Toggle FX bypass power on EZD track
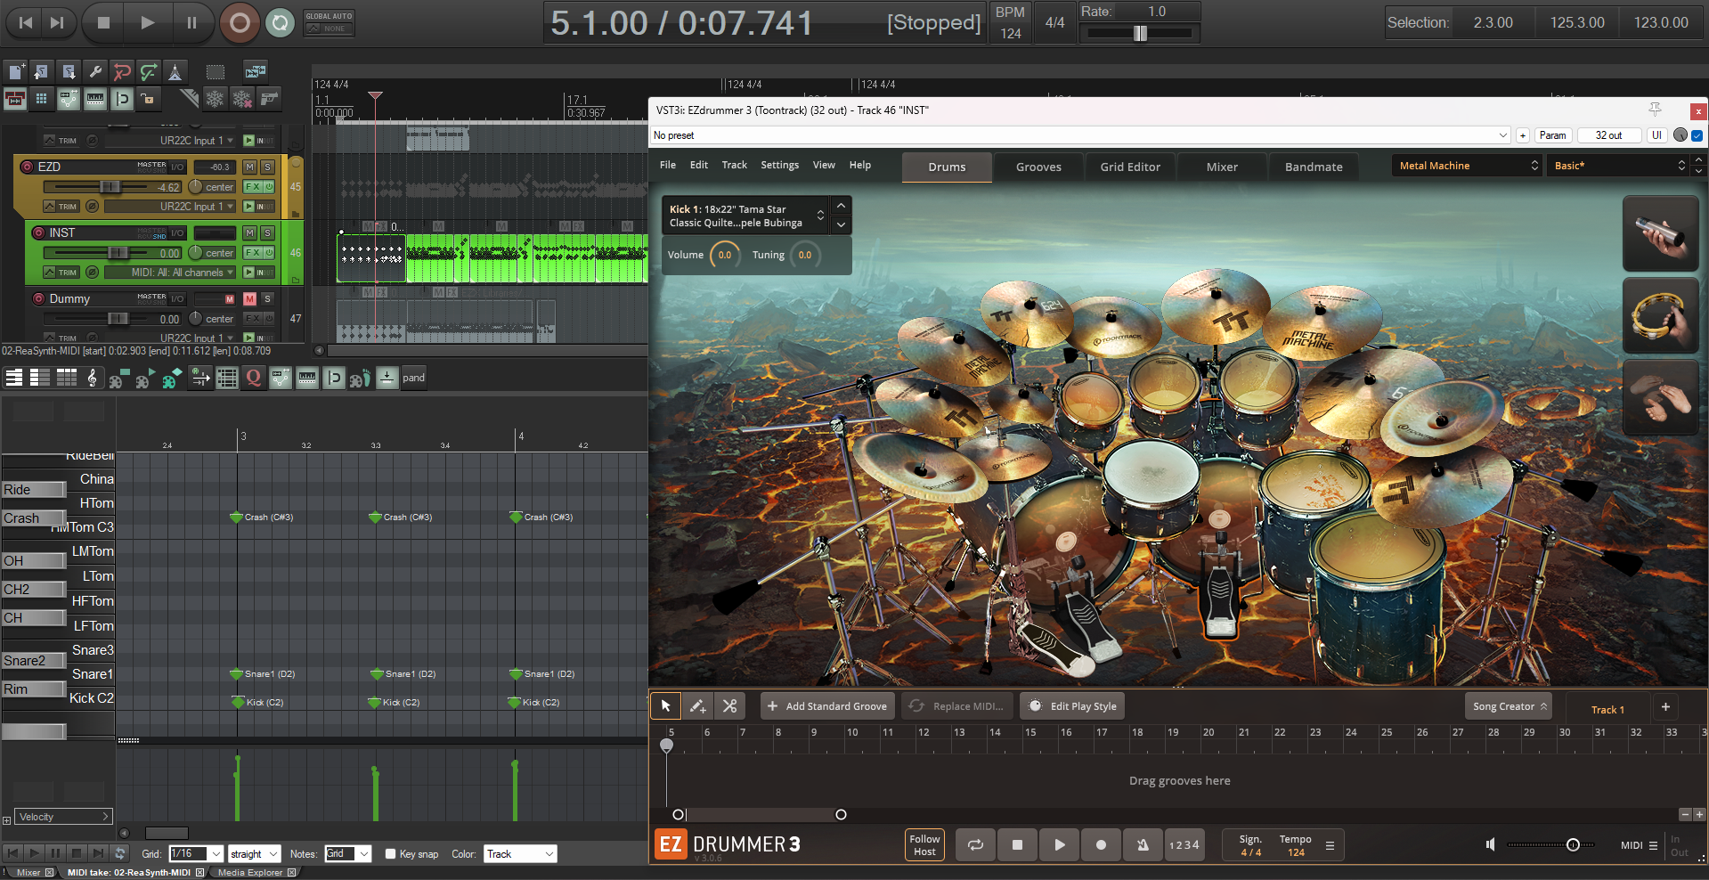 coord(269,187)
